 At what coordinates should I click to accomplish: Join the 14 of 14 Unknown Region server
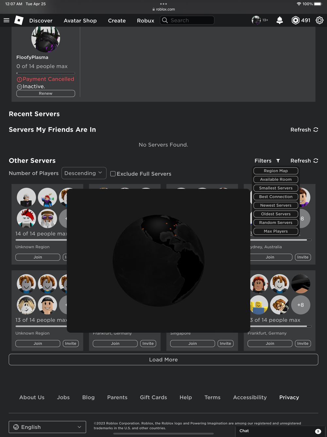pos(38,257)
